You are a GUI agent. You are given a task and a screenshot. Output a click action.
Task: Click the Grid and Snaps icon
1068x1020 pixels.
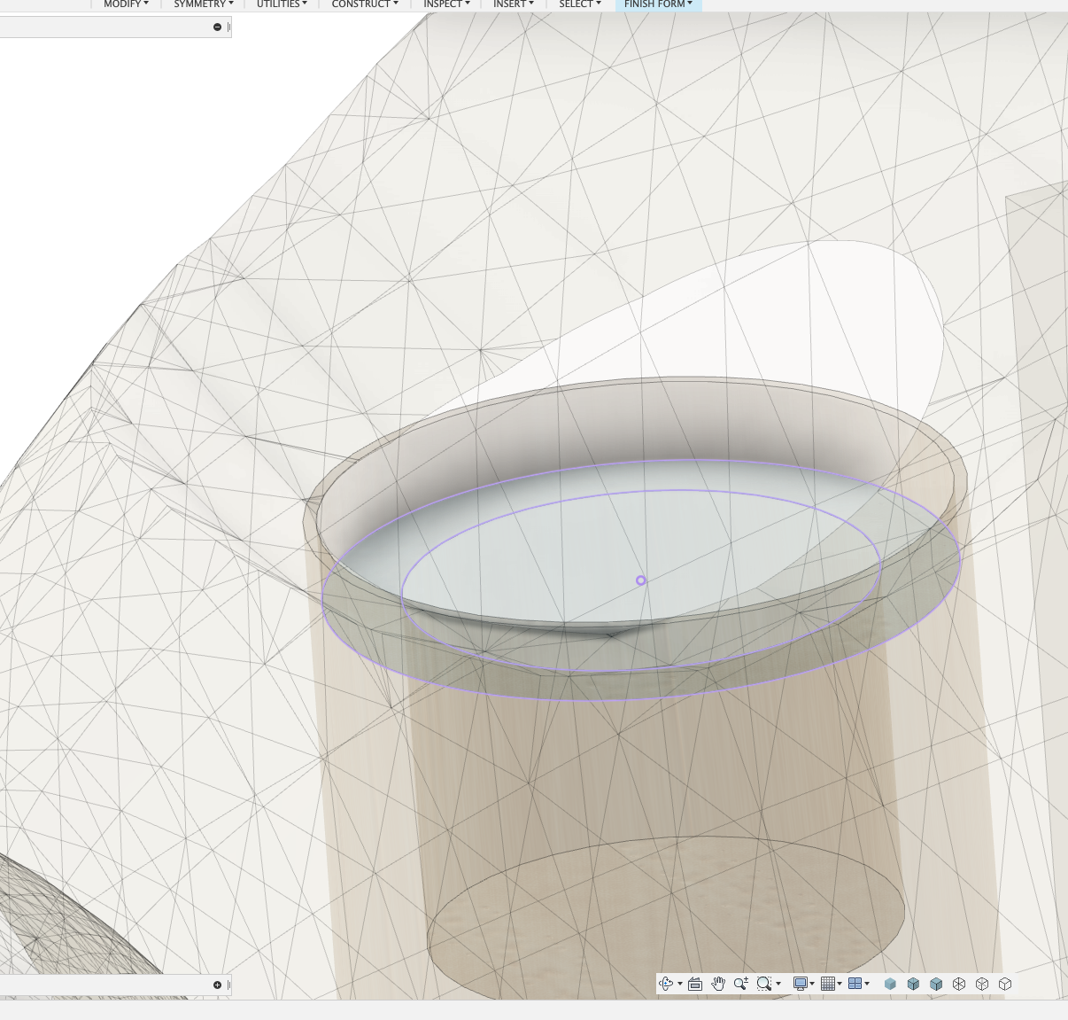(830, 983)
